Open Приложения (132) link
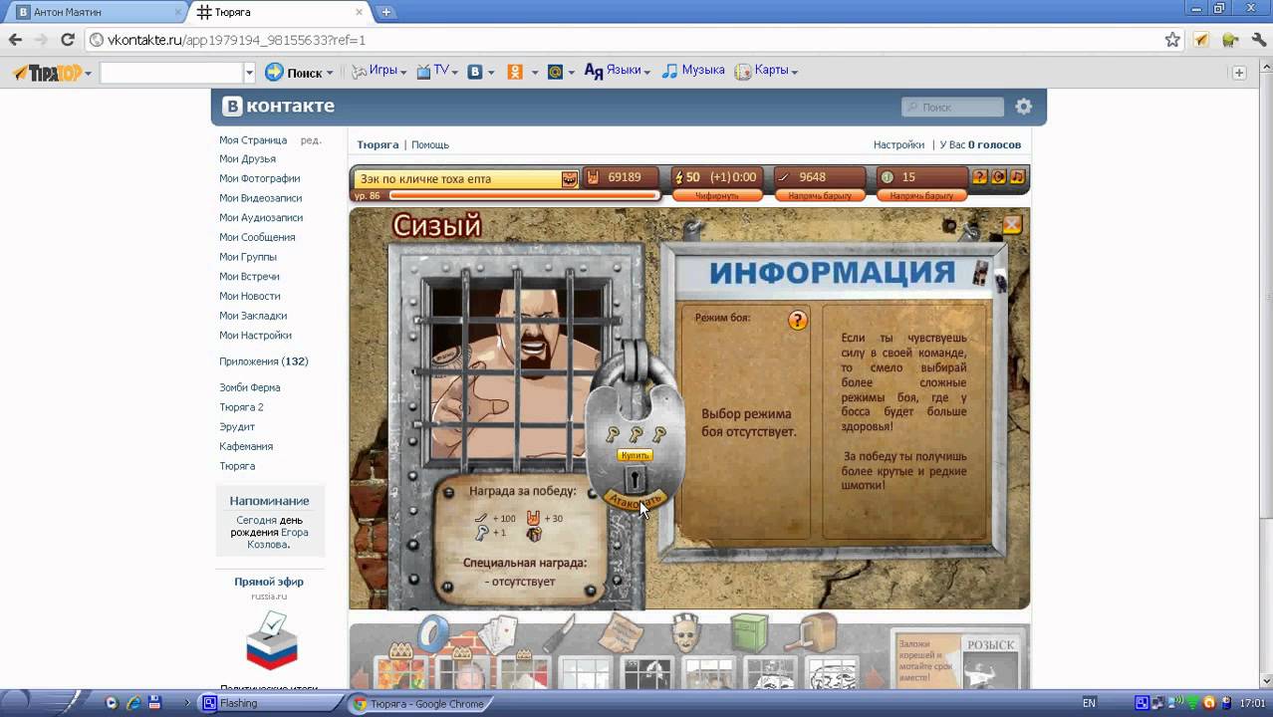The image size is (1273, 717). (x=264, y=362)
